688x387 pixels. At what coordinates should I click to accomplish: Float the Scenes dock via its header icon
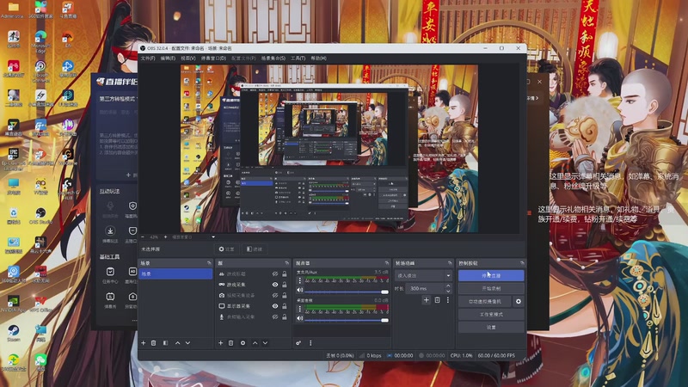209,263
